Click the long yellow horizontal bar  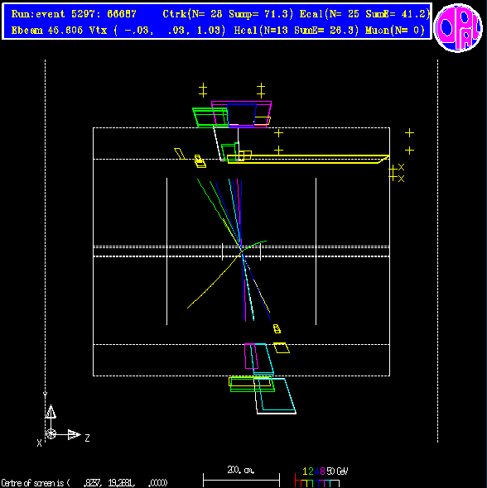pos(308,159)
